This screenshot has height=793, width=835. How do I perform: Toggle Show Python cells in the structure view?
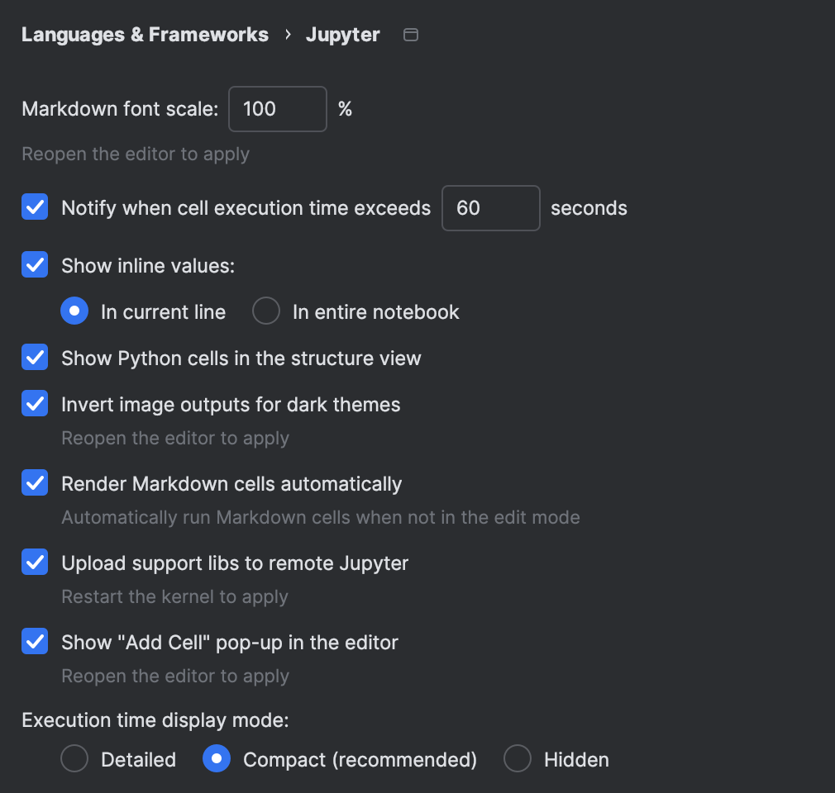[x=35, y=359]
